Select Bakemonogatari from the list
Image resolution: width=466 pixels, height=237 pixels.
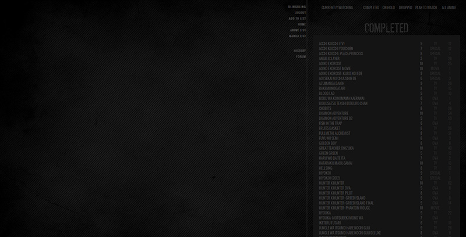[x=331, y=88]
